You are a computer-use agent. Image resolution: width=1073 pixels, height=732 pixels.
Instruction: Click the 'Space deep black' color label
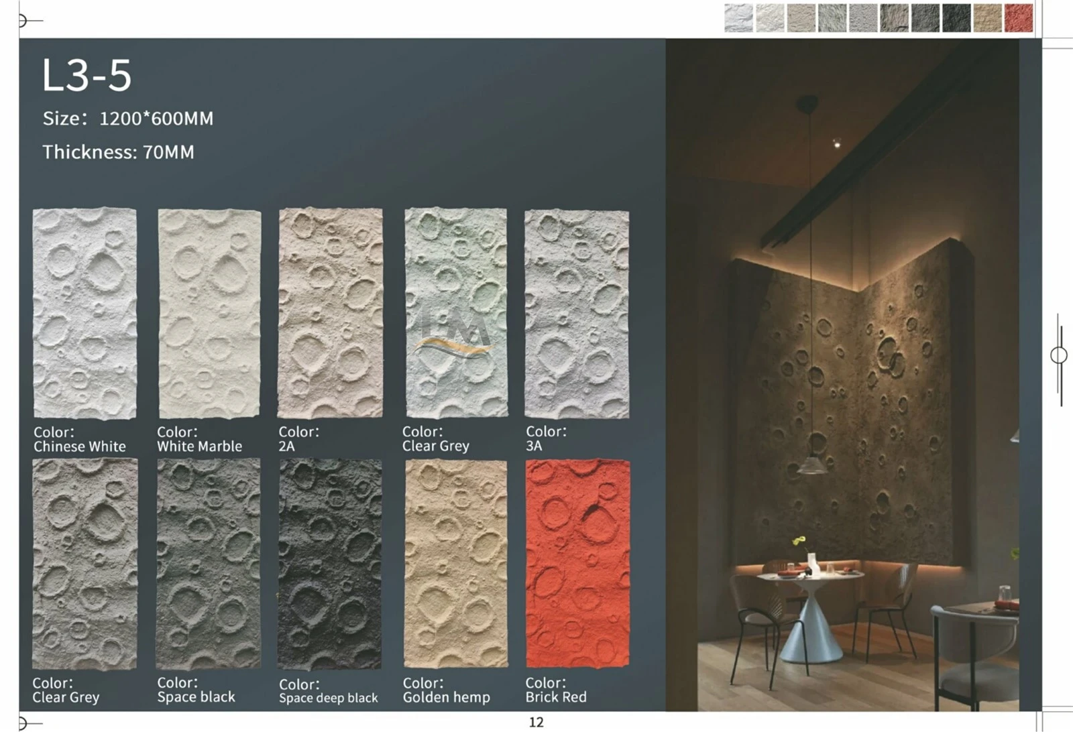329,698
